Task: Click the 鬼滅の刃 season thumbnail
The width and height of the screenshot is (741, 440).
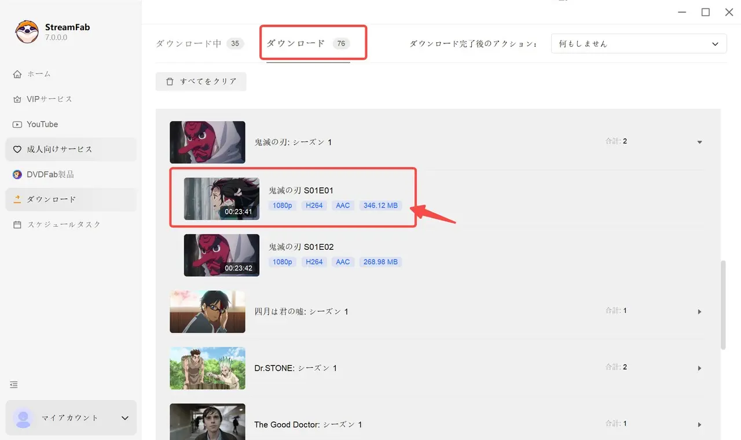Action: tap(207, 142)
